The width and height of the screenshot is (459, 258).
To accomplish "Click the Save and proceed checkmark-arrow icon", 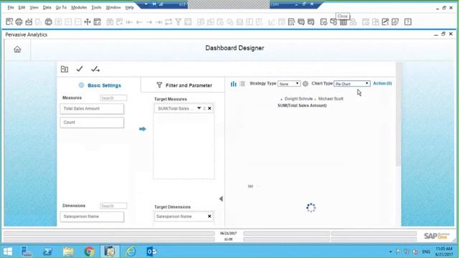I will coord(95,69).
